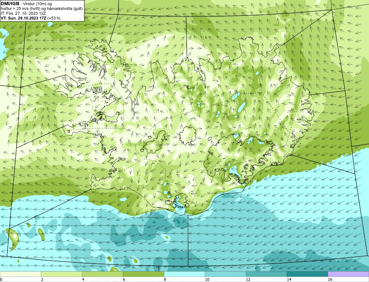The image size is (369, 282).
Task: Click the teal 12–14 m/s legend swatch
Action: pyautogui.click(x=266, y=274)
